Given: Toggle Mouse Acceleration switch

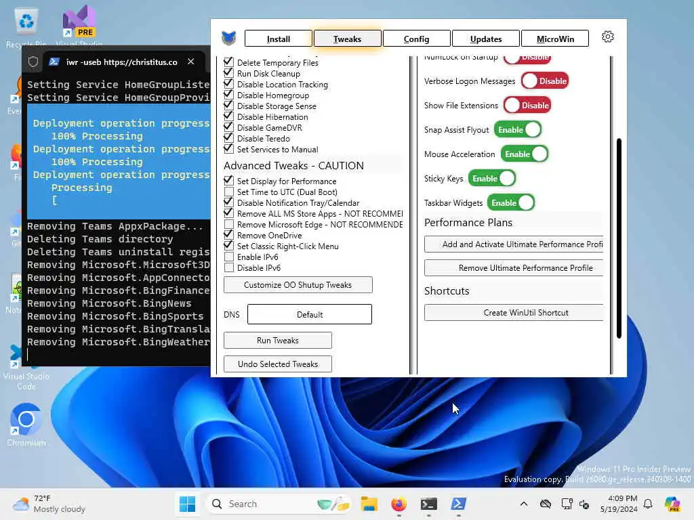Looking at the screenshot, I should tap(525, 154).
